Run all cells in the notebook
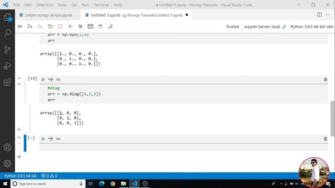The image size is (335, 188). (20, 27)
